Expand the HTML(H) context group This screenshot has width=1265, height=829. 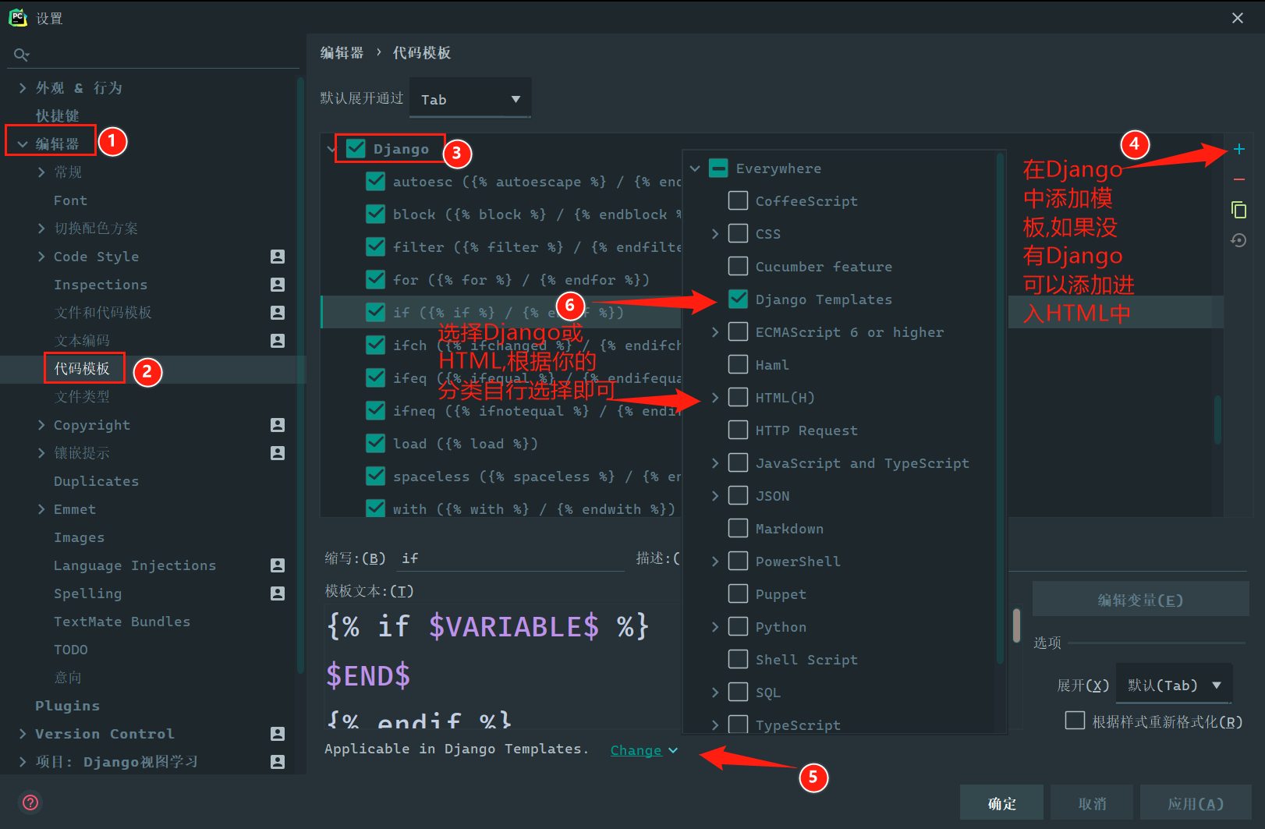pyautogui.click(x=715, y=398)
